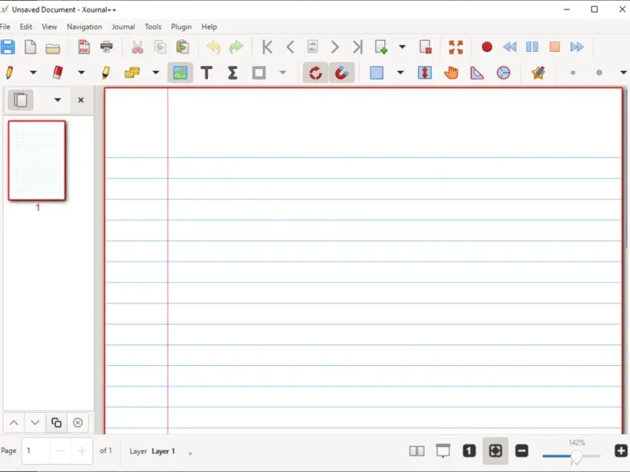Toggle fullscreen mode
Viewport: 630px width, 472px height.
point(456,47)
